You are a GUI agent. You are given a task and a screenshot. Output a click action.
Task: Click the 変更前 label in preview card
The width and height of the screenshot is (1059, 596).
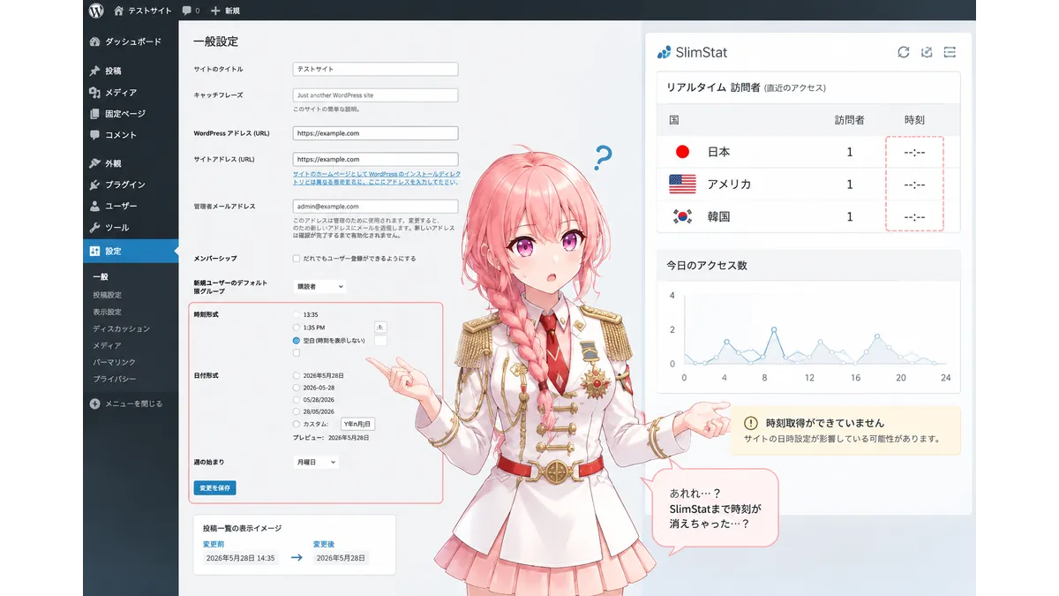[x=214, y=544]
